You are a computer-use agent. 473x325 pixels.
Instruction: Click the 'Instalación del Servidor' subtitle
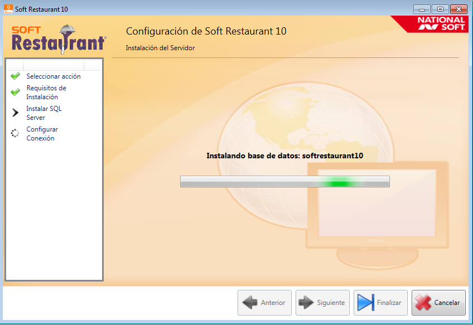point(160,48)
